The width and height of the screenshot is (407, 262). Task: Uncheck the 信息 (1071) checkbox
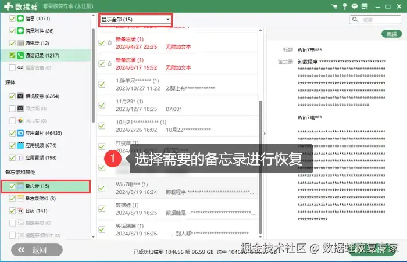tap(12, 19)
